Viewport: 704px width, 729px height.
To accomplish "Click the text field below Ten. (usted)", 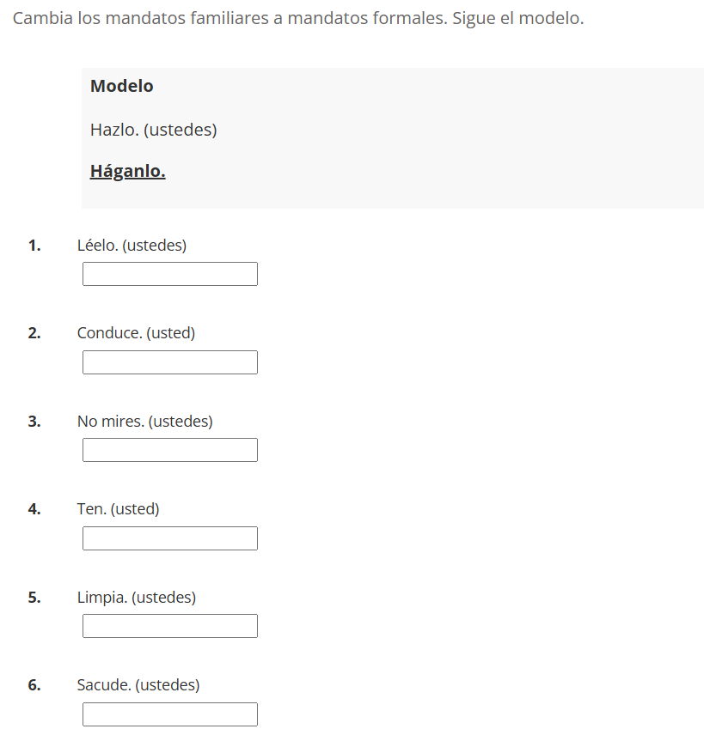I will pos(170,538).
